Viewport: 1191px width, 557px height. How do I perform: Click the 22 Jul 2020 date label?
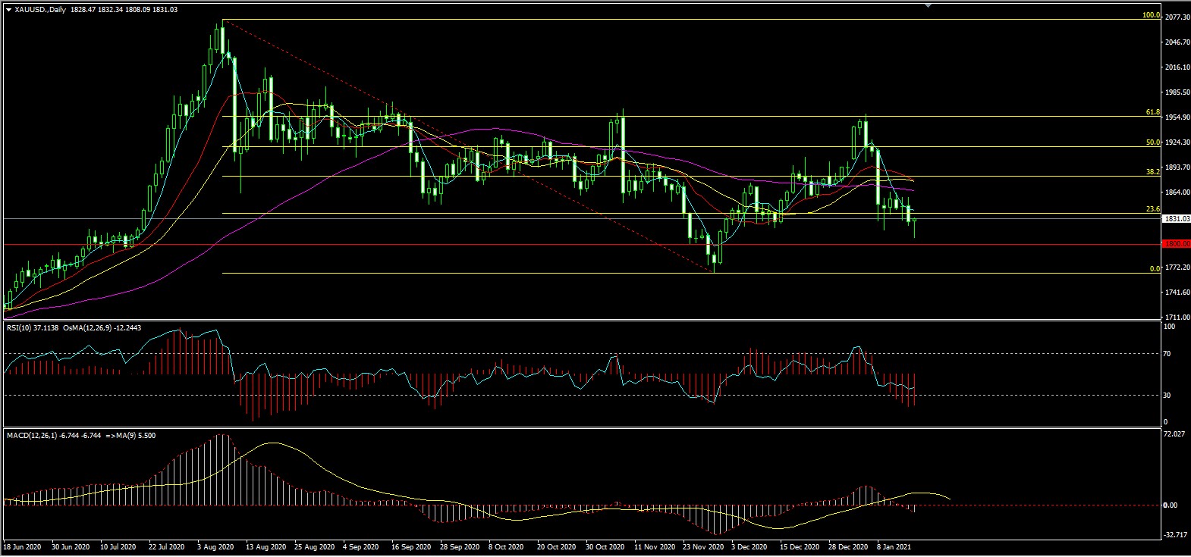pyautogui.click(x=166, y=547)
